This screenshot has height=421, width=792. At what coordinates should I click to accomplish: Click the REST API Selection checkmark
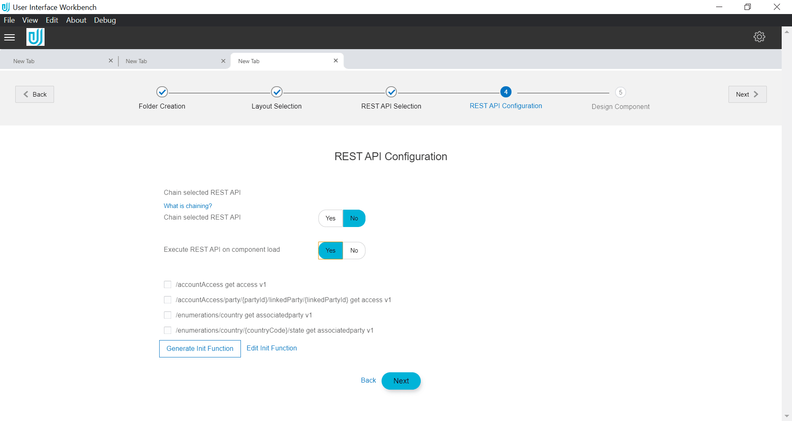pyautogui.click(x=391, y=92)
